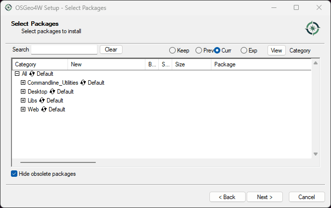Select the Commandline_Utilities row label

pyautogui.click(x=53, y=83)
